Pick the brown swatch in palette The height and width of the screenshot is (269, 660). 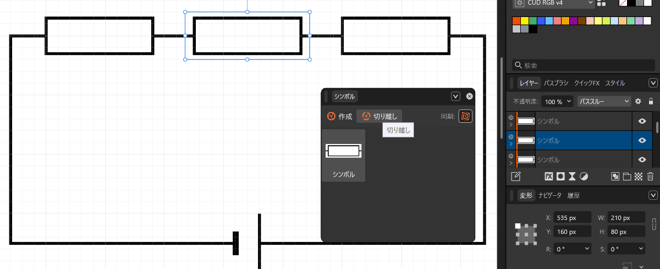click(x=581, y=21)
